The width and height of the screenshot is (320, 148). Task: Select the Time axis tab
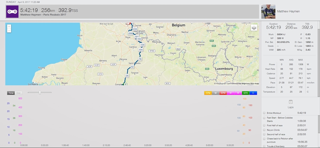coord(11,93)
